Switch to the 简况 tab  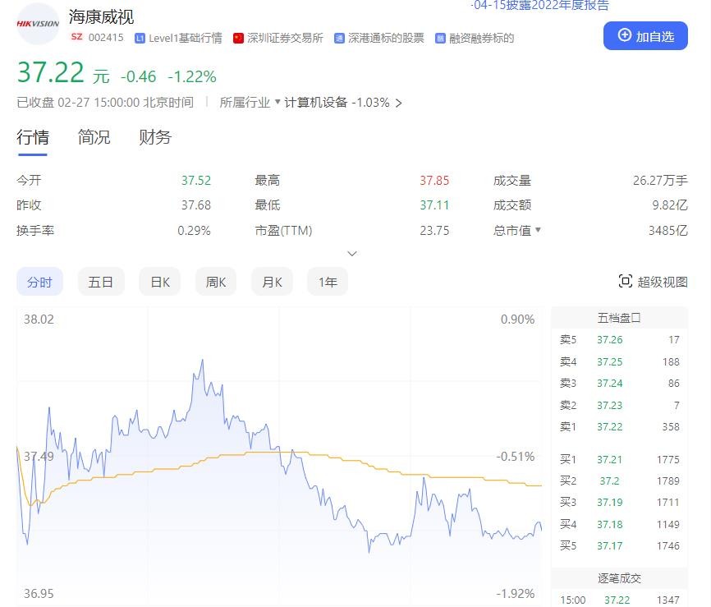94,137
